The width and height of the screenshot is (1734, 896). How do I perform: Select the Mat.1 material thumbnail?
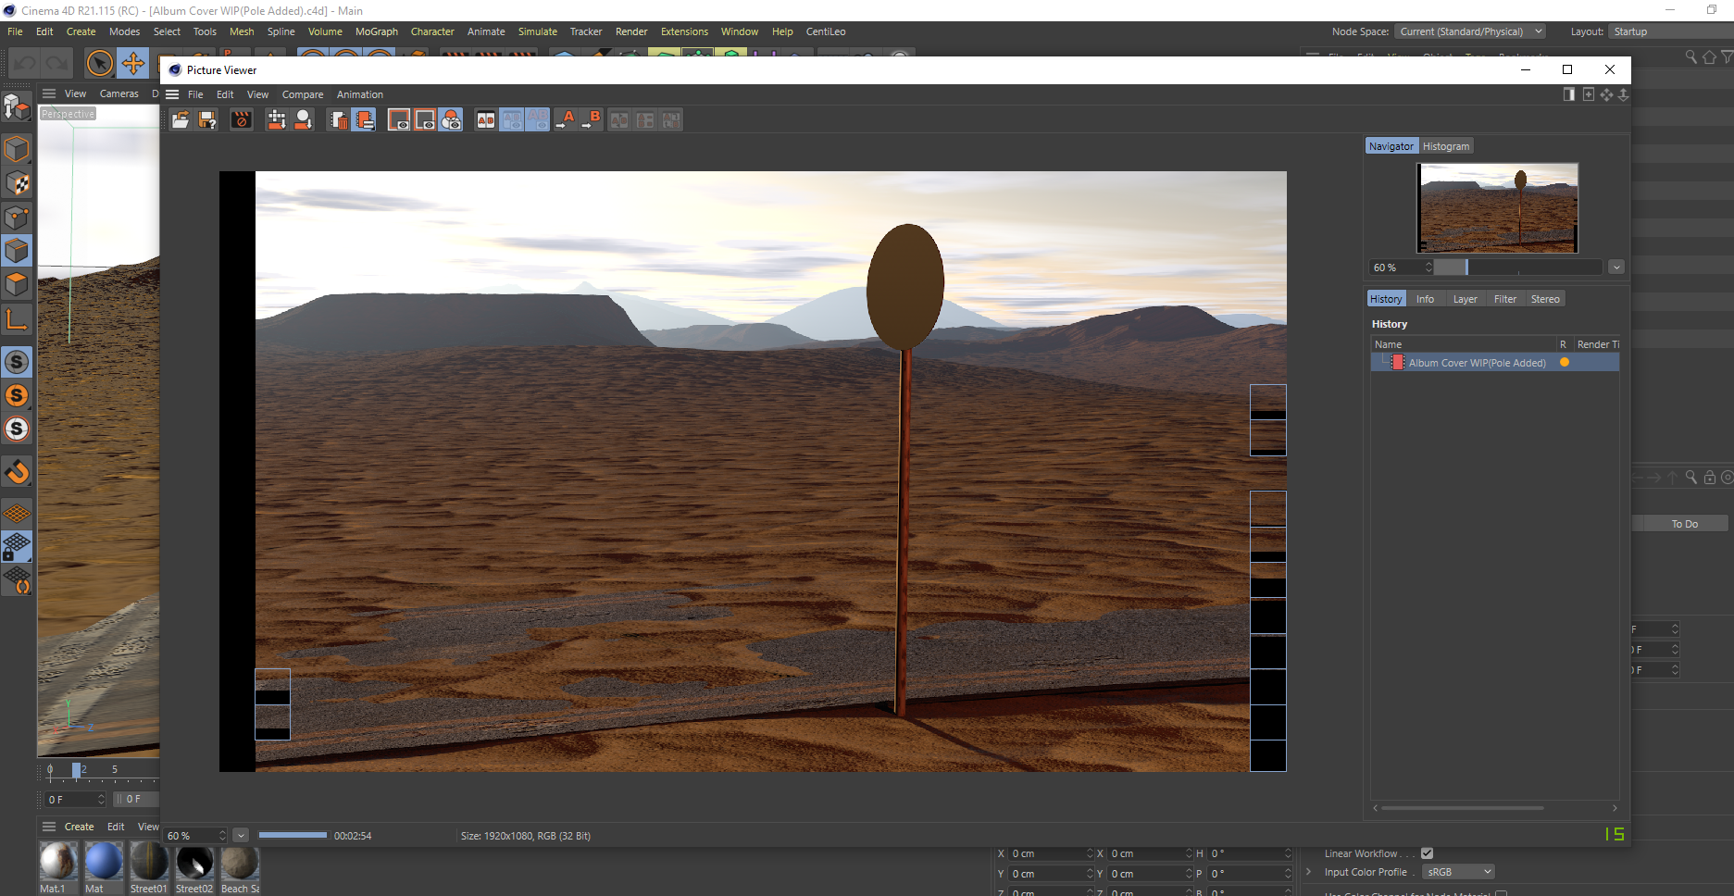click(57, 862)
